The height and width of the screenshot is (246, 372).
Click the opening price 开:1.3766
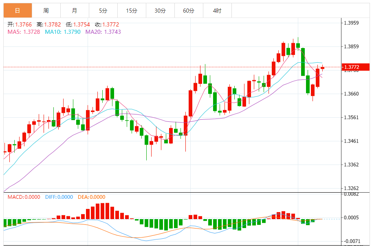20,24
